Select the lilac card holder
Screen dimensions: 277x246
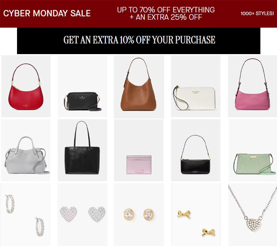pyautogui.click(x=138, y=150)
